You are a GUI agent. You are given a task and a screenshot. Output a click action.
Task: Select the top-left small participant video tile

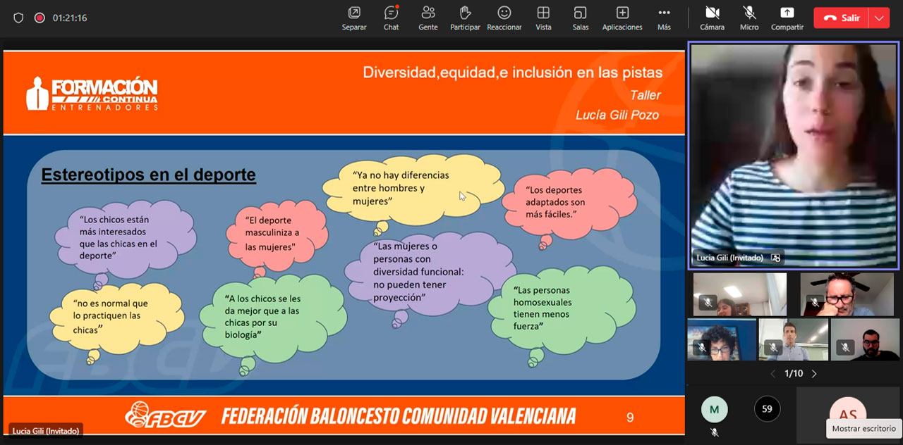pyautogui.click(x=740, y=294)
